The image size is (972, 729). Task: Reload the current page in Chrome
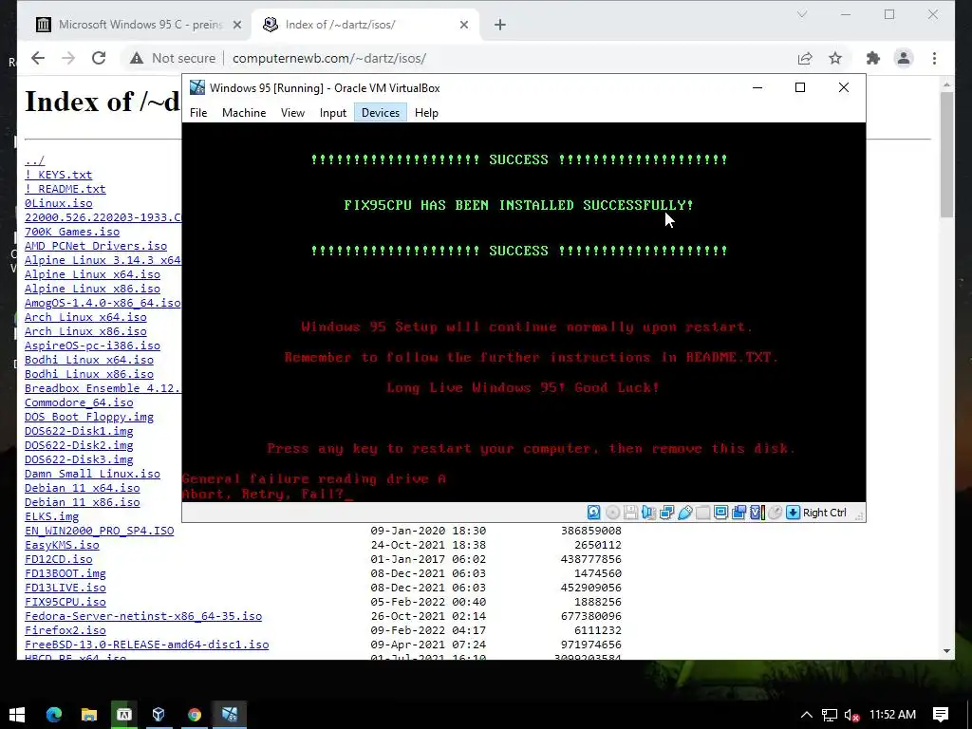click(x=99, y=58)
